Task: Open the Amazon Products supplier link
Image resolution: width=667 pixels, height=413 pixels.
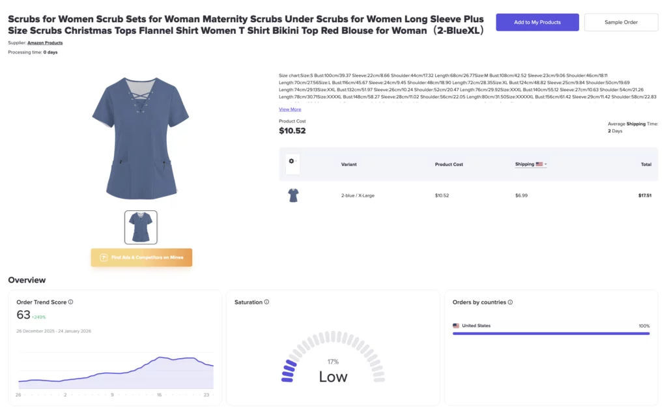Action: click(x=45, y=43)
